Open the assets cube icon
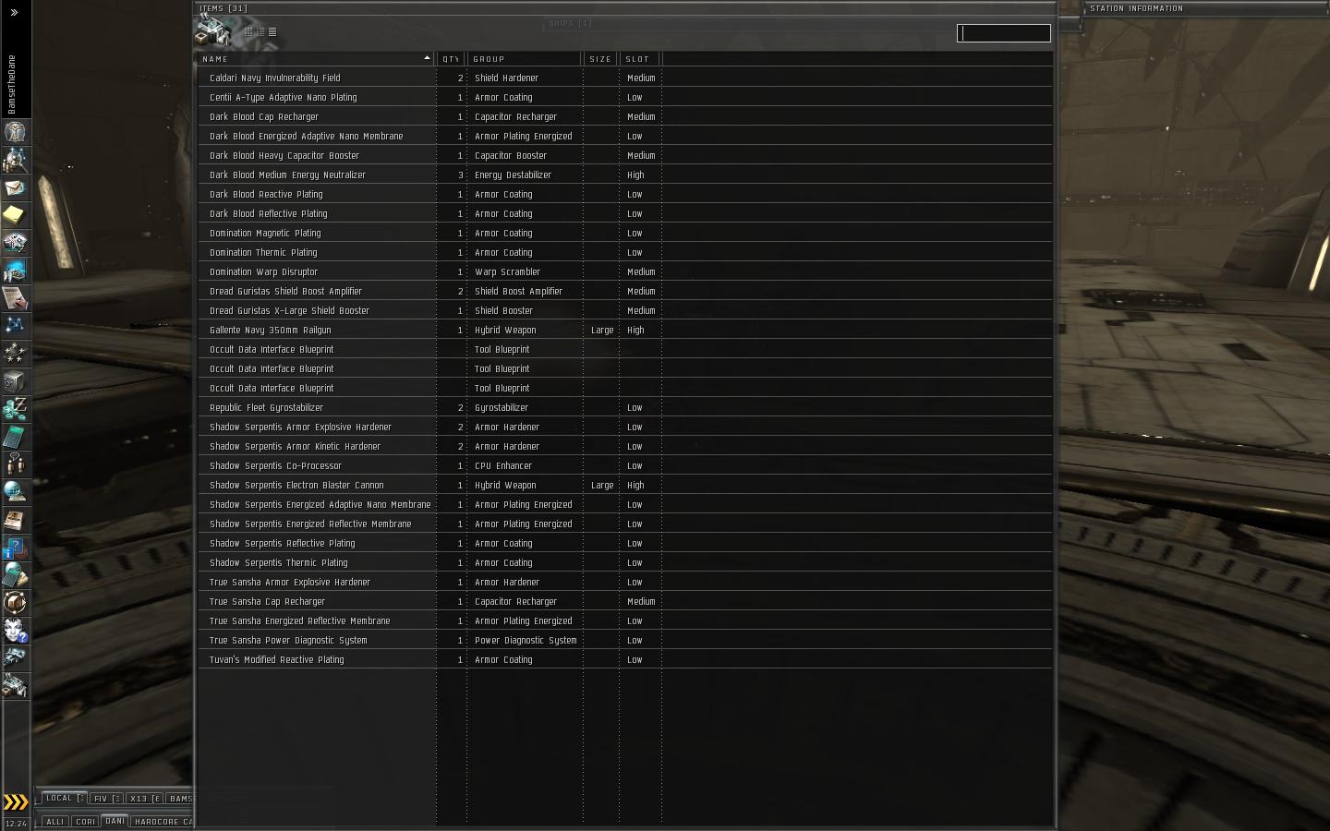 click(16, 381)
